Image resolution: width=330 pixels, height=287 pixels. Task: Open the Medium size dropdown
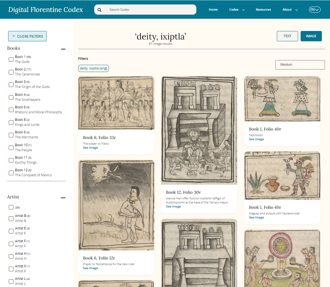pyautogui.click(x=300, y=65)
